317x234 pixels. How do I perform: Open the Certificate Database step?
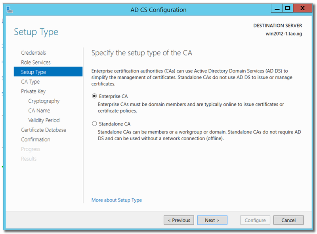[x=44, y=130]
